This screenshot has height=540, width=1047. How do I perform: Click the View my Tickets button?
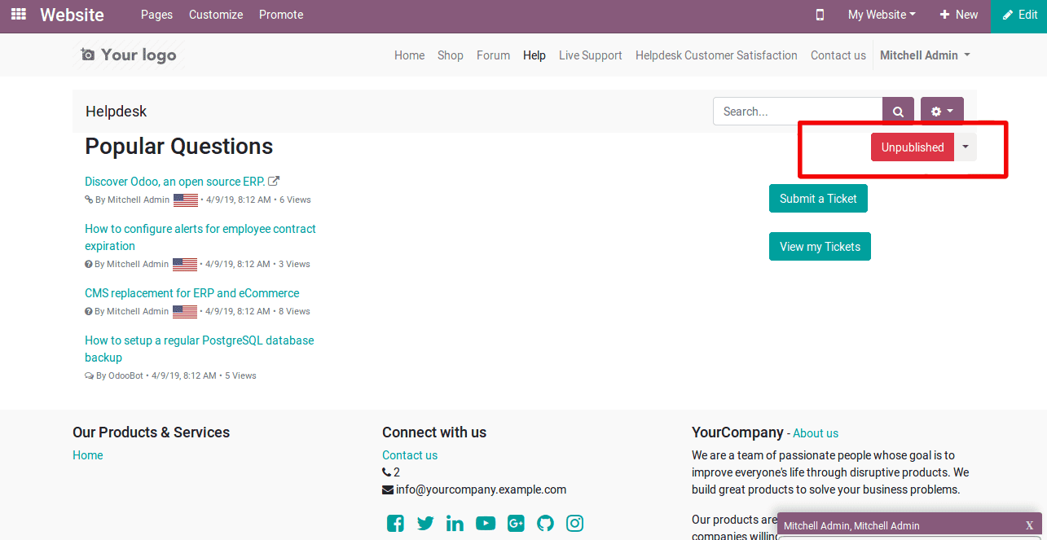pos(820,247)
